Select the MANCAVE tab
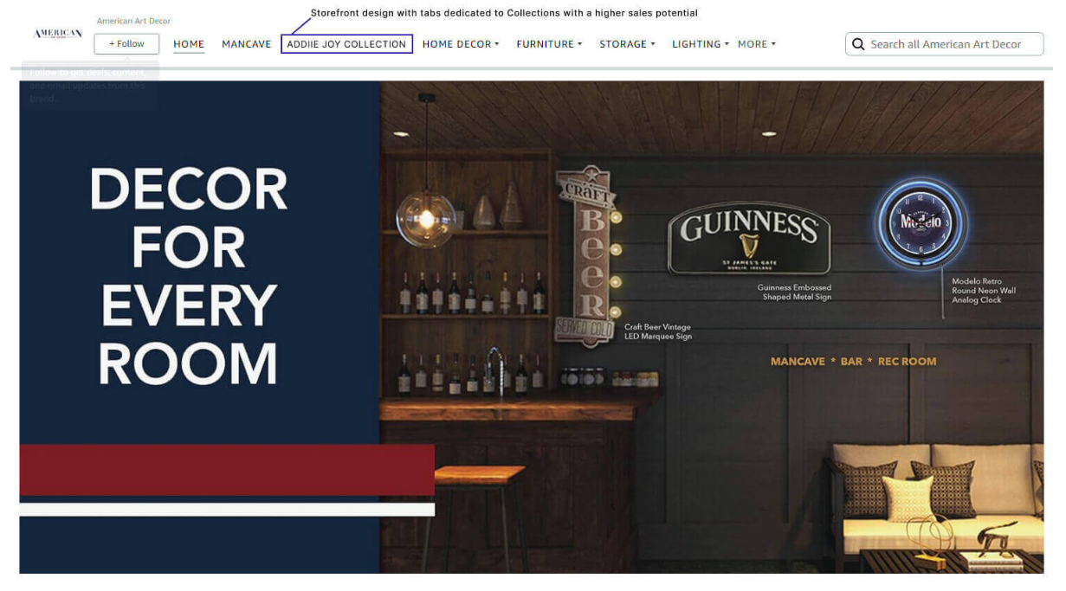Screen dimensions: 1066x591 tap(246, 43)
